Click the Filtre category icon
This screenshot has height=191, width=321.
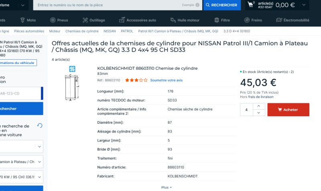(x=217, y=20)
